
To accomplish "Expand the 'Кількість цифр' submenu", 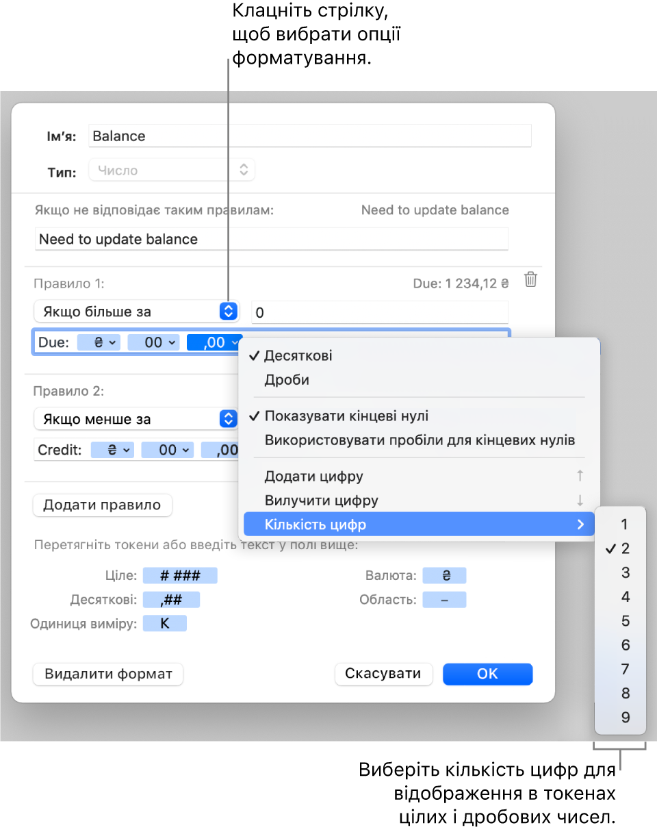I will click(x=419, y=525).
